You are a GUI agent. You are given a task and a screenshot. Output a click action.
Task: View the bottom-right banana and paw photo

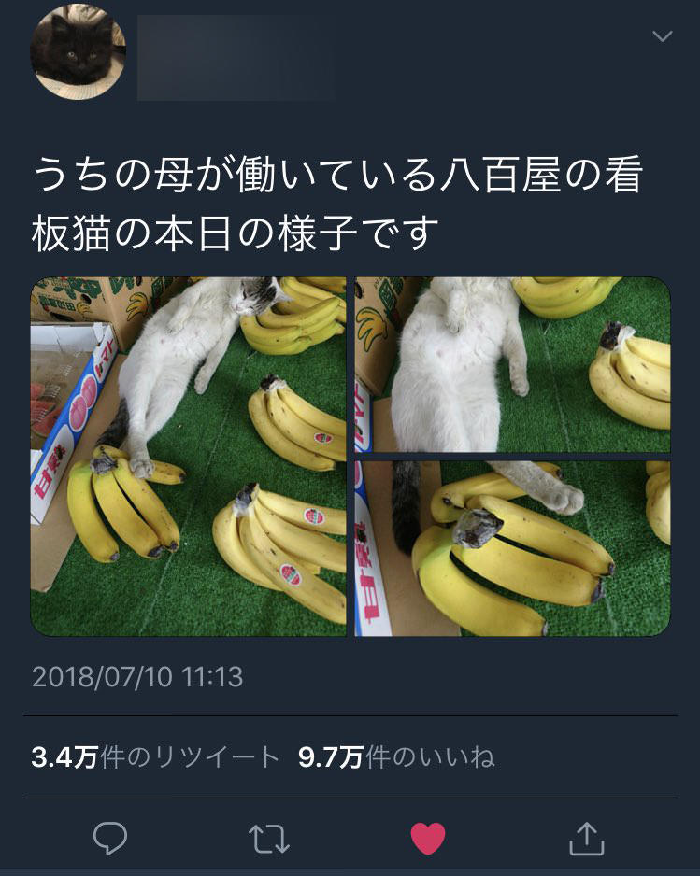pos(513,548)
